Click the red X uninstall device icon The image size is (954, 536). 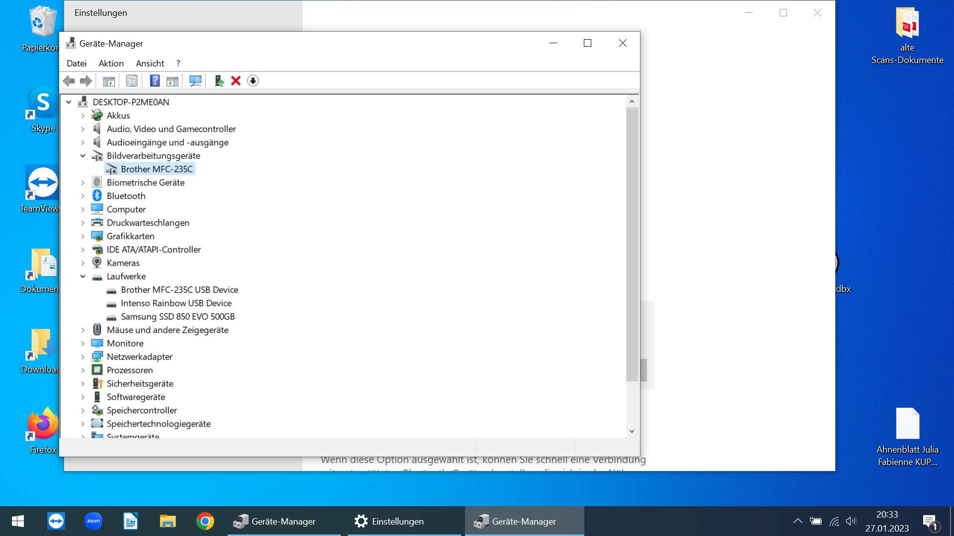click(236, 81)
